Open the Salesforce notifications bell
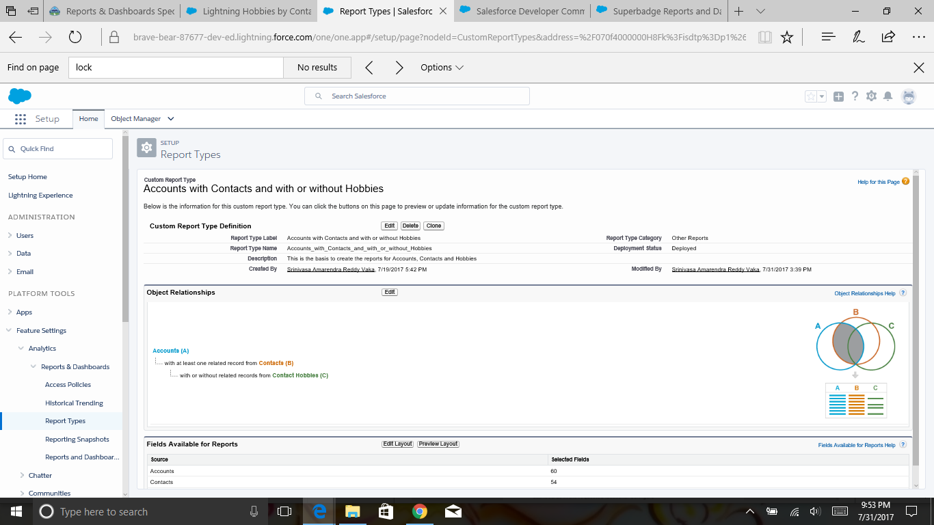 888,96
